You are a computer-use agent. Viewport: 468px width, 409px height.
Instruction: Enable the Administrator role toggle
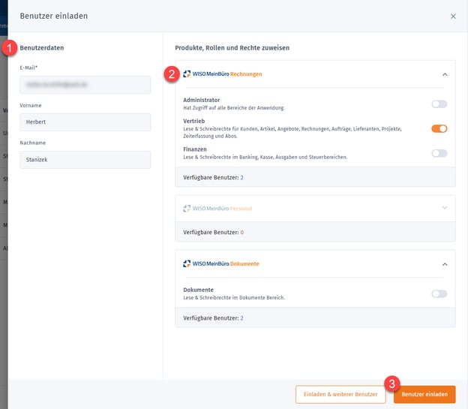click(439, 104)
